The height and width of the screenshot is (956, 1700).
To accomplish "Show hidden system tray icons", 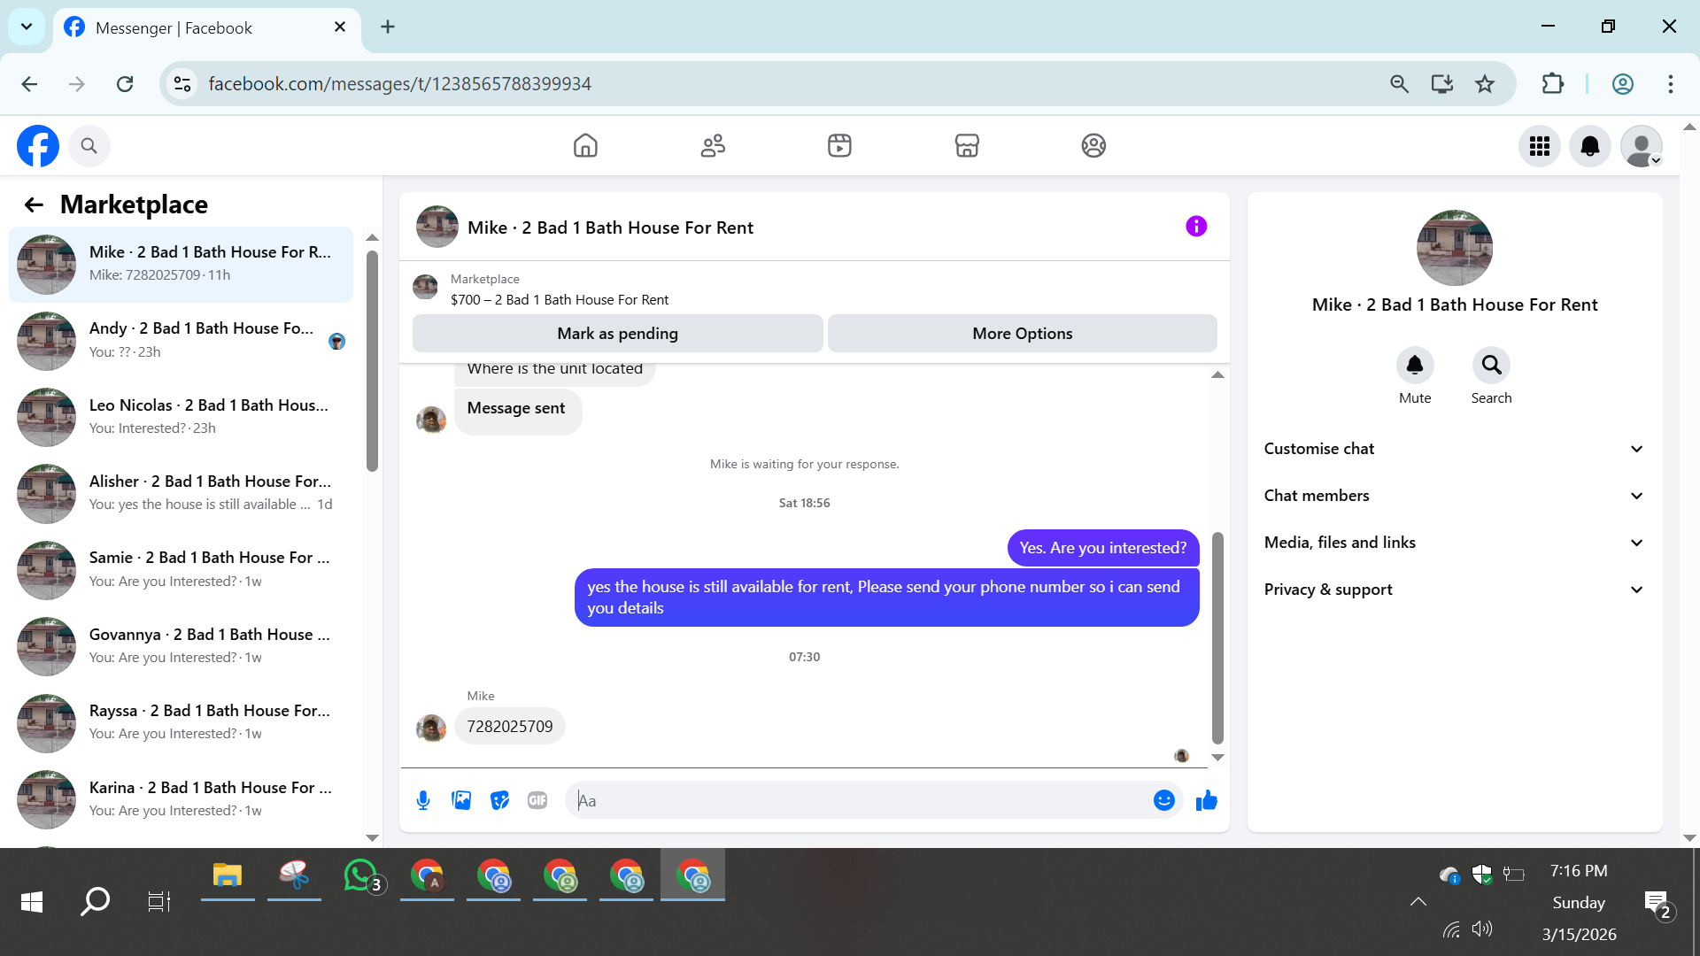I will (1418, 902).
